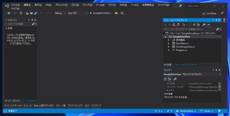The image size is (230, 116).
Task: Click the Live Share button
Action: pos(209,14)
